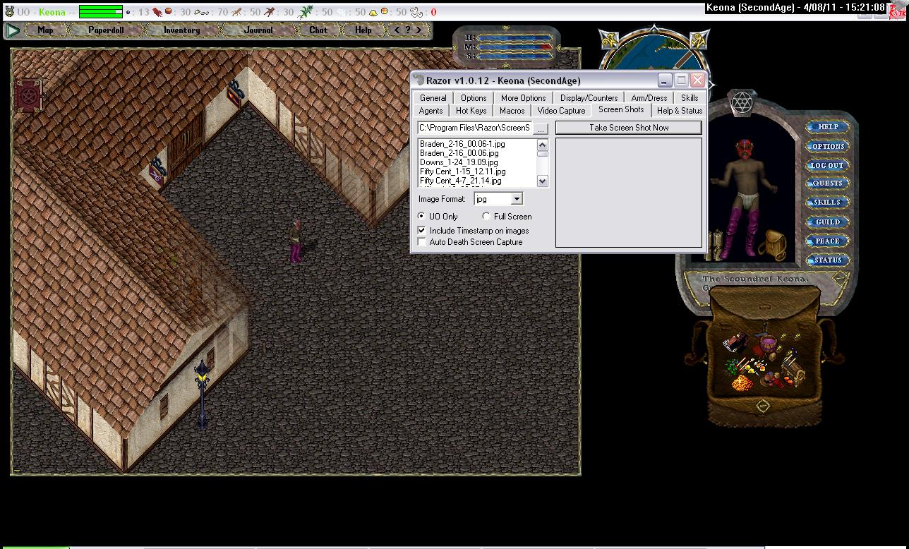Expand the Image Format dropdown

coord(517,200)
